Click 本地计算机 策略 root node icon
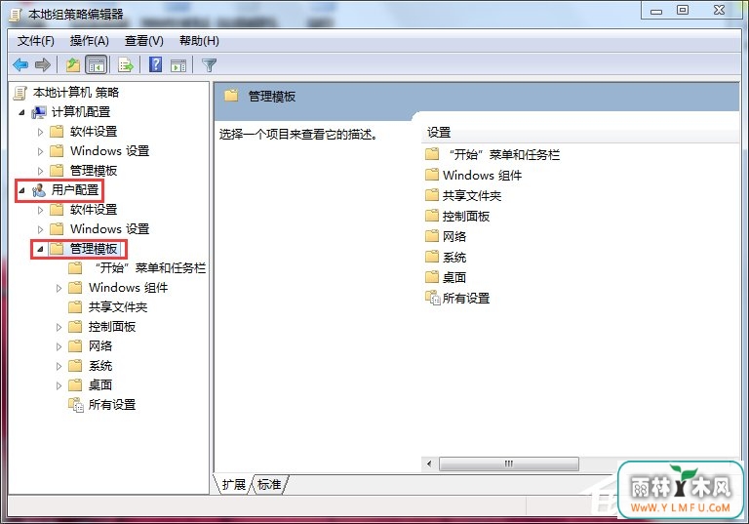The image size is (749, 524). click(20, 93)
